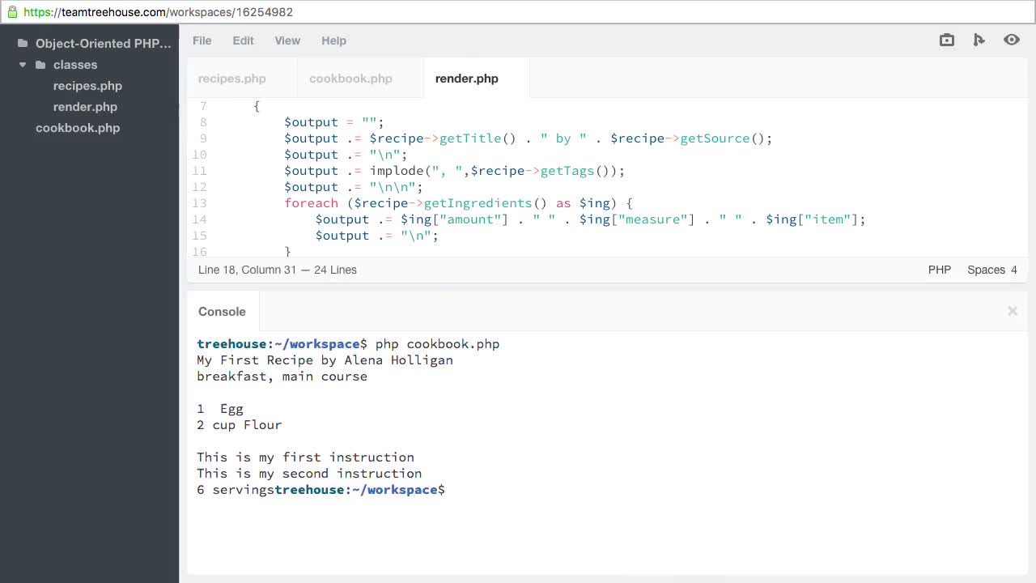The width and height of the screenshot is (1036, 583).
Task: Open cookbook.php from the sidebar
Action: point(78,128)
